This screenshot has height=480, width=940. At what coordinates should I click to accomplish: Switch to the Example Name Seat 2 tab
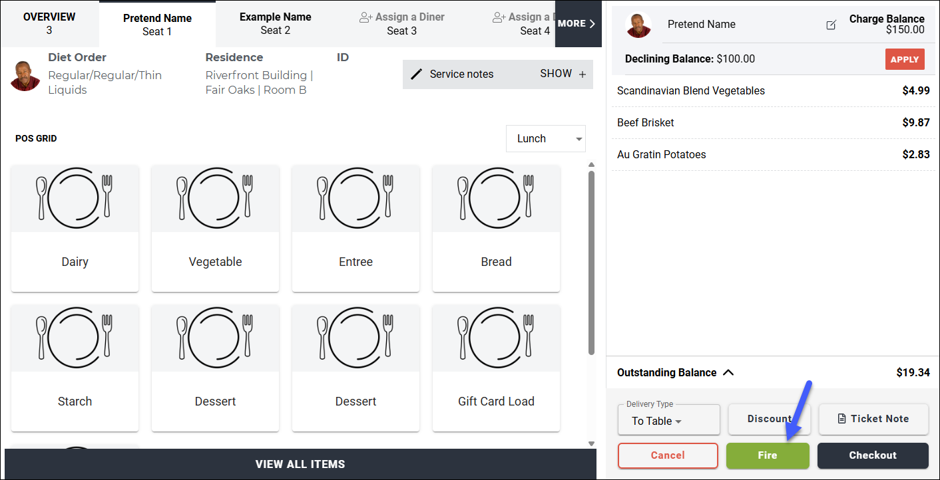[276, 23]
